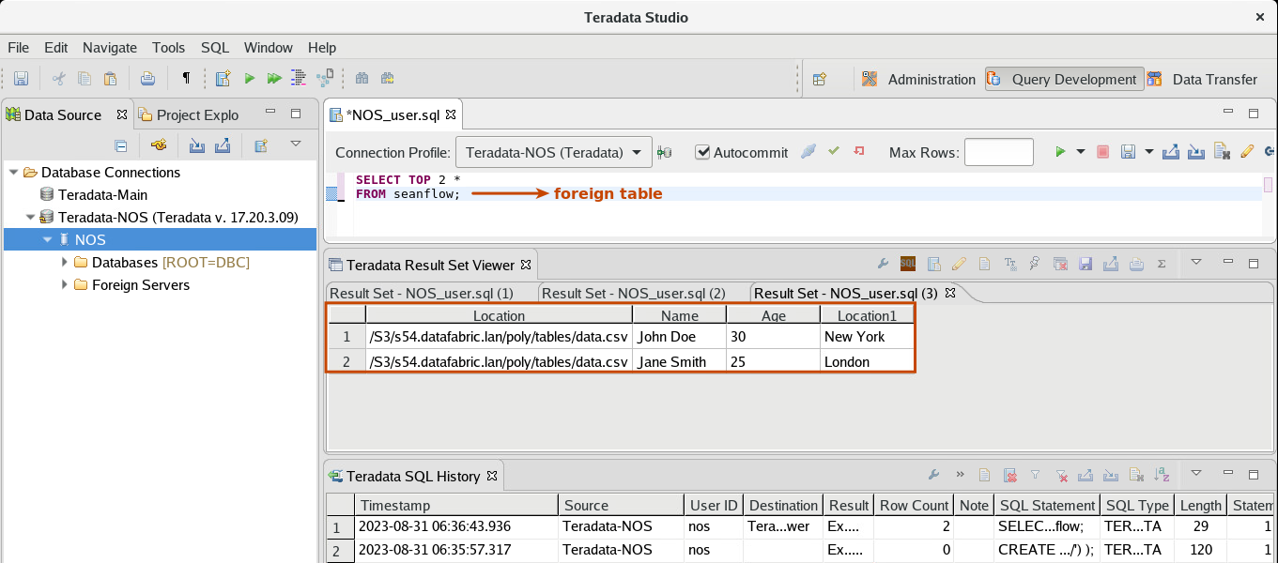Select Result Set NOS_user.sql (2) tab

[x=634, y=293]
